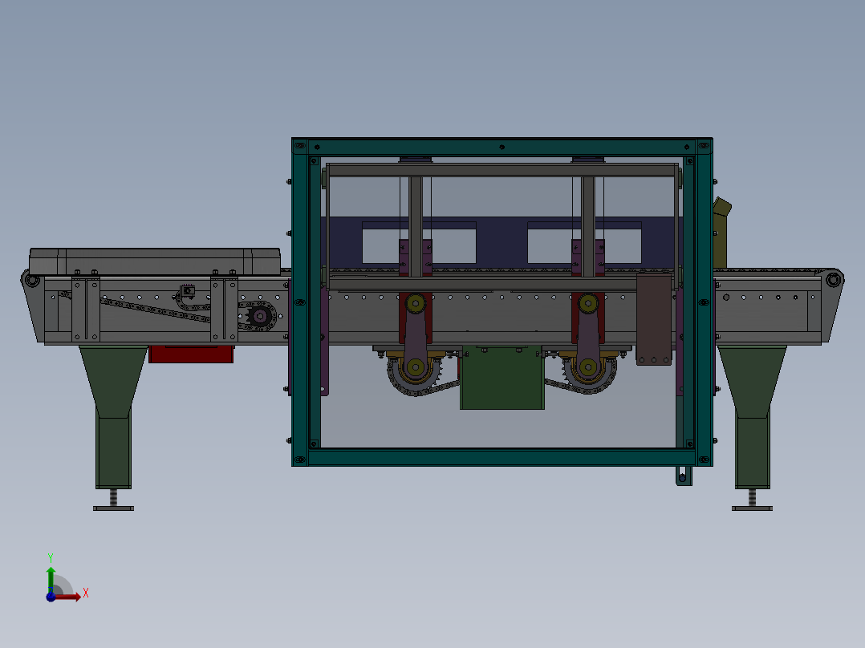
Task: Select the right leveling foot pad
Action: point(752,508)
